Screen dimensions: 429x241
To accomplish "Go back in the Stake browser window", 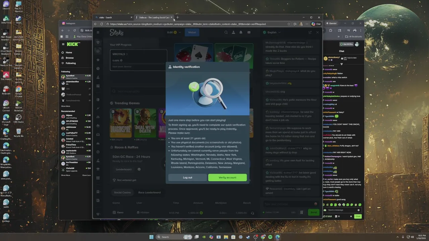I will pyautogui.click(x=96, y=24).
